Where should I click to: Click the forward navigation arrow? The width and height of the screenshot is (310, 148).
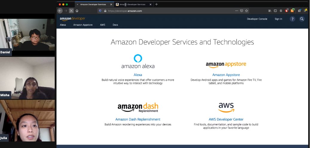point(66,11)
